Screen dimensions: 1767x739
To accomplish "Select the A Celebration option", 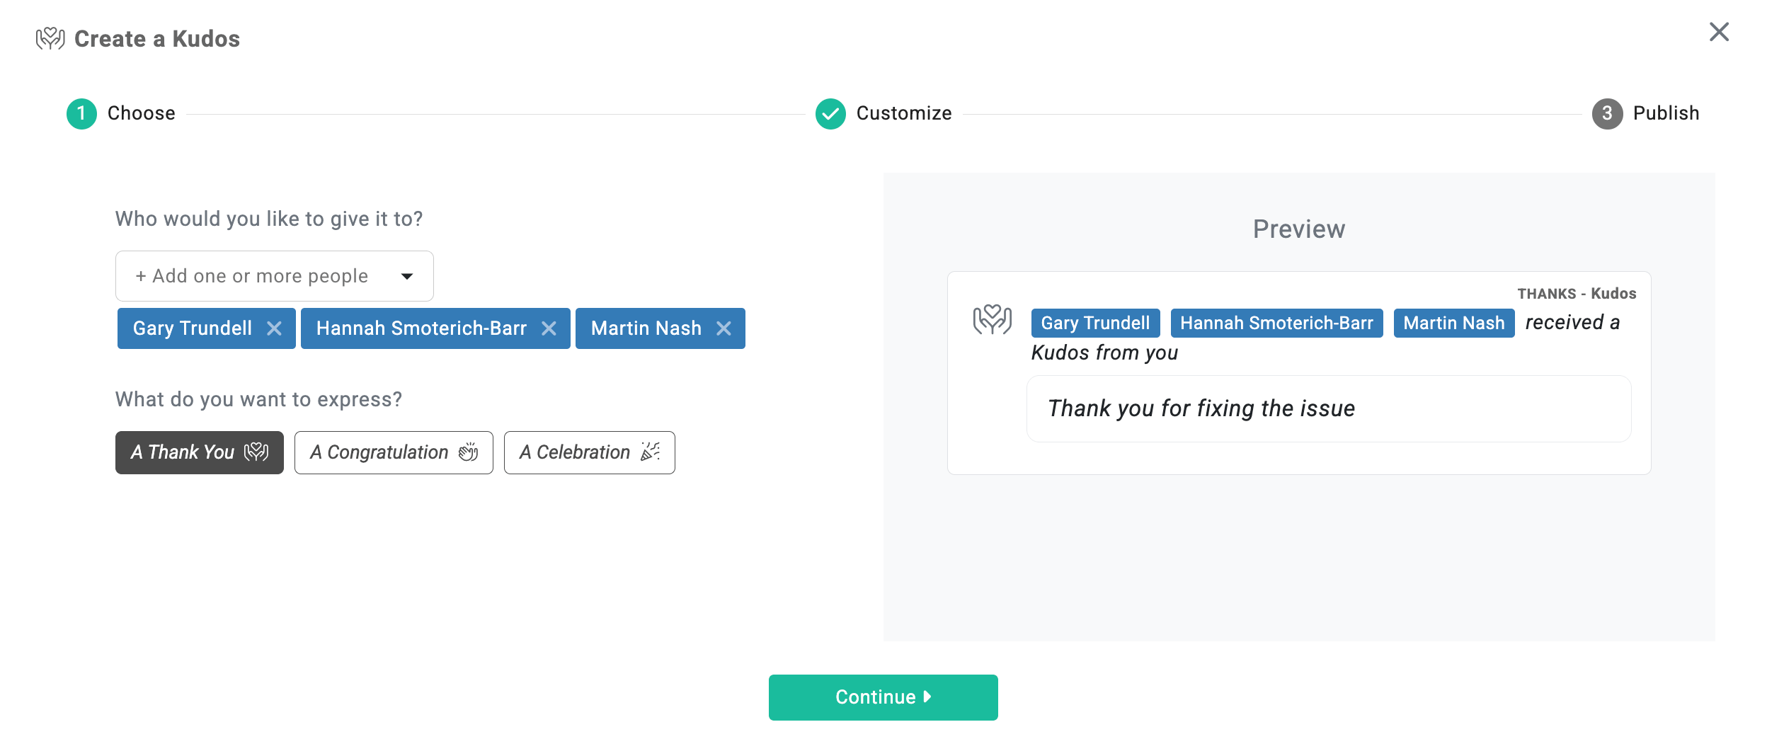I will (589, 452).
